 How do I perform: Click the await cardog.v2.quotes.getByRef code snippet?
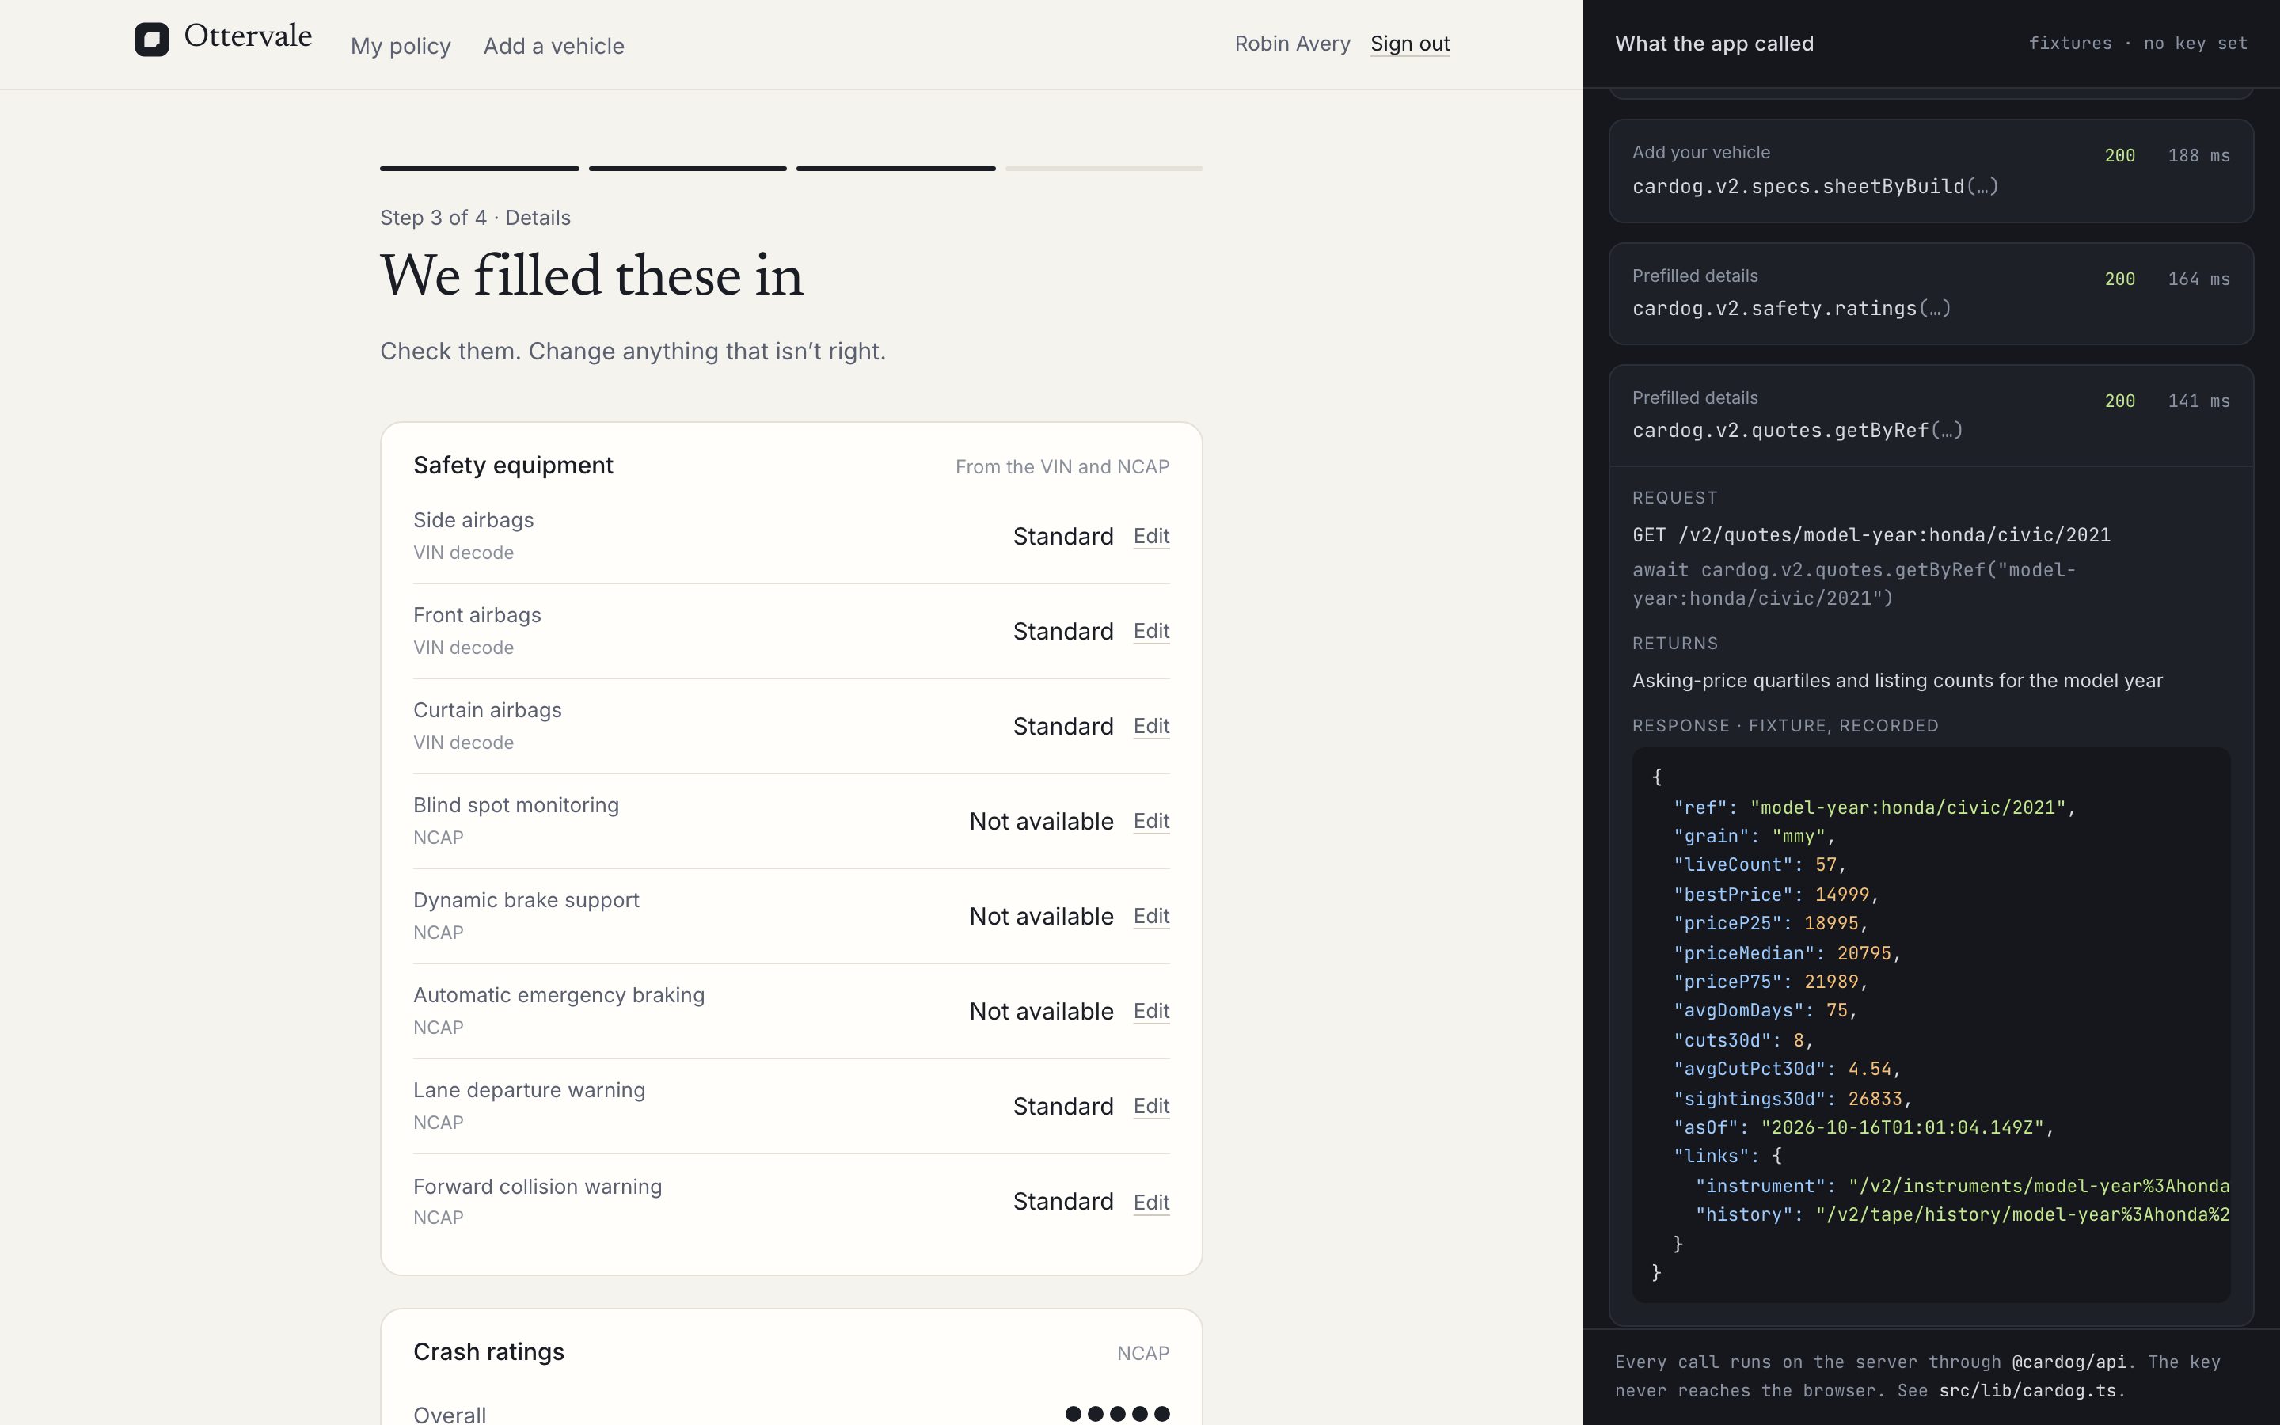[x=1853, y=584]
